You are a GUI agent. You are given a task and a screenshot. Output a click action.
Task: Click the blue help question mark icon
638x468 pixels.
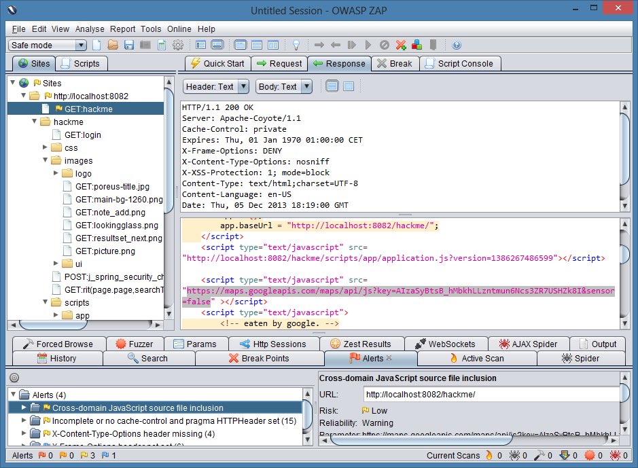click(x=457, y=45)
